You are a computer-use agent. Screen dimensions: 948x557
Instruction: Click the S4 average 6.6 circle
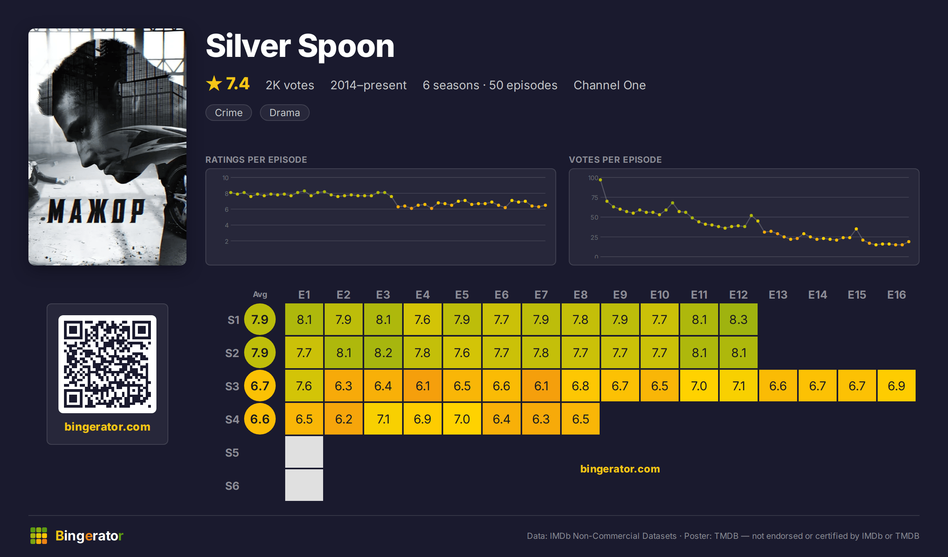click(x=260, y=419)
